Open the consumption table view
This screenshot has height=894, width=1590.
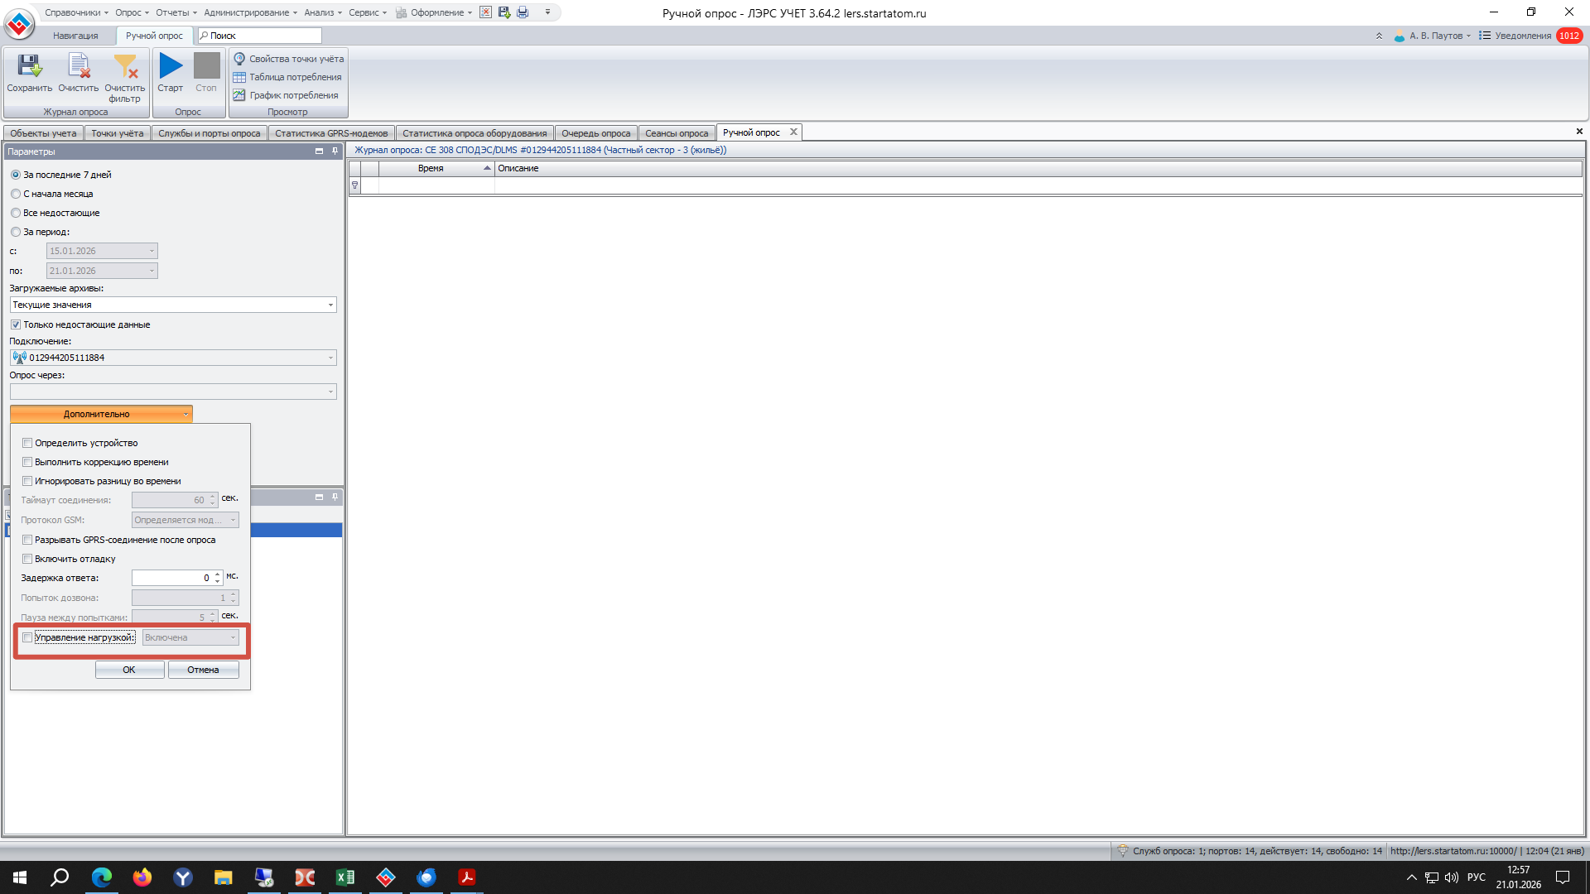point(239,77)
